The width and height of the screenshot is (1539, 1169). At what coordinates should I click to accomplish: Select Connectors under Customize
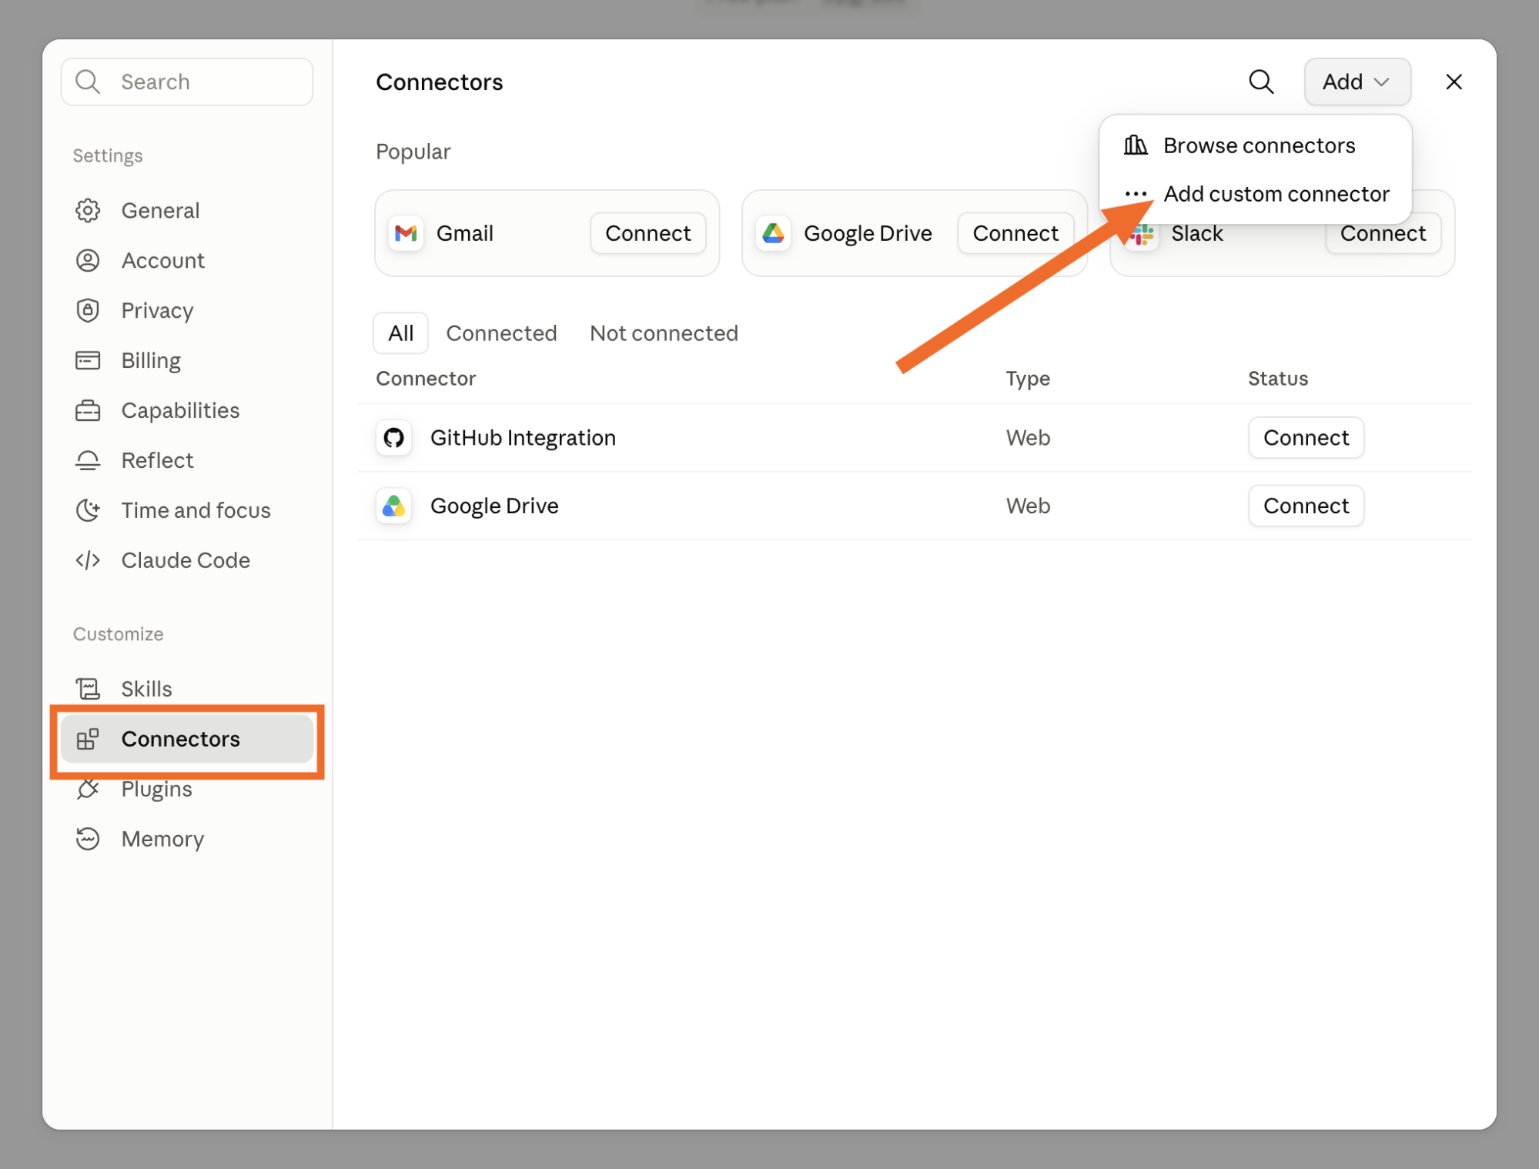(x=187, y=739)
